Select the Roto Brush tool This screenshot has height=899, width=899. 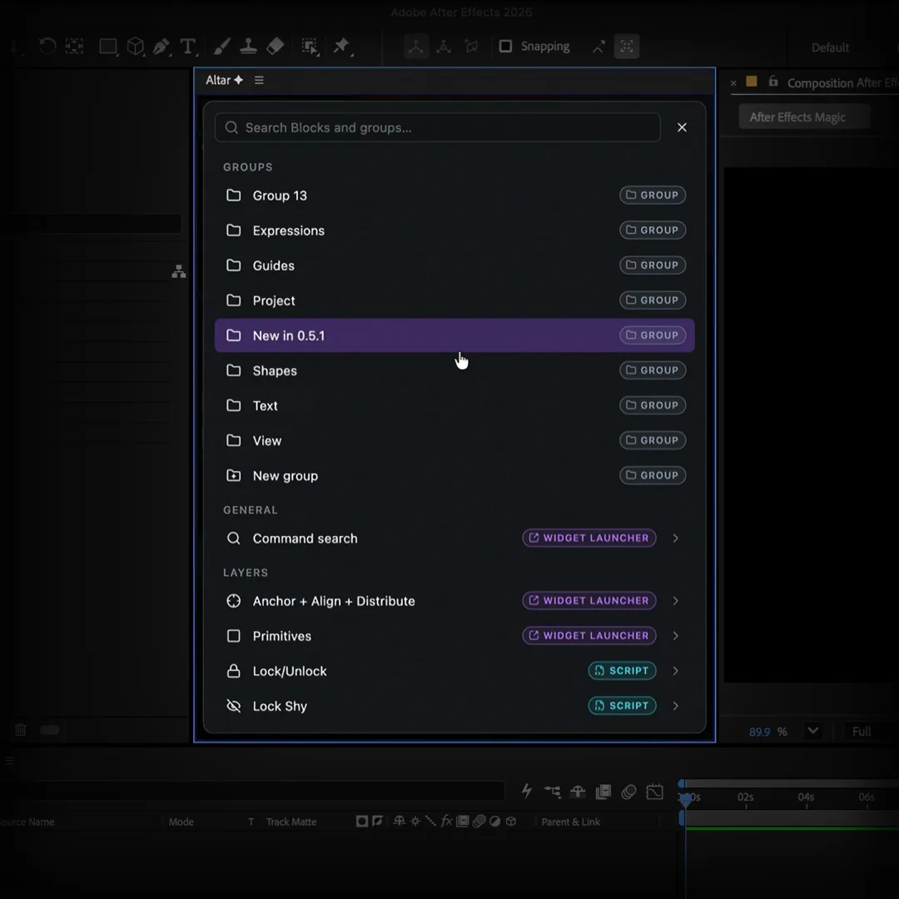tap(310, 47)
